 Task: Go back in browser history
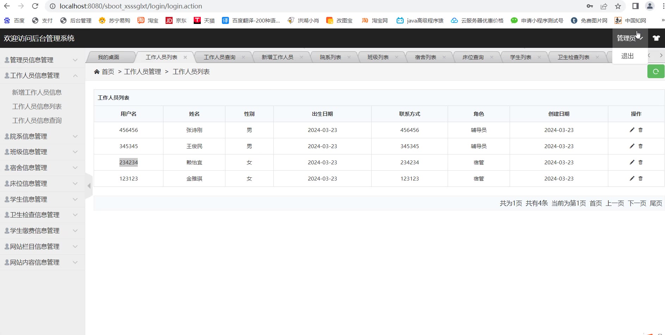click(7, 6)
